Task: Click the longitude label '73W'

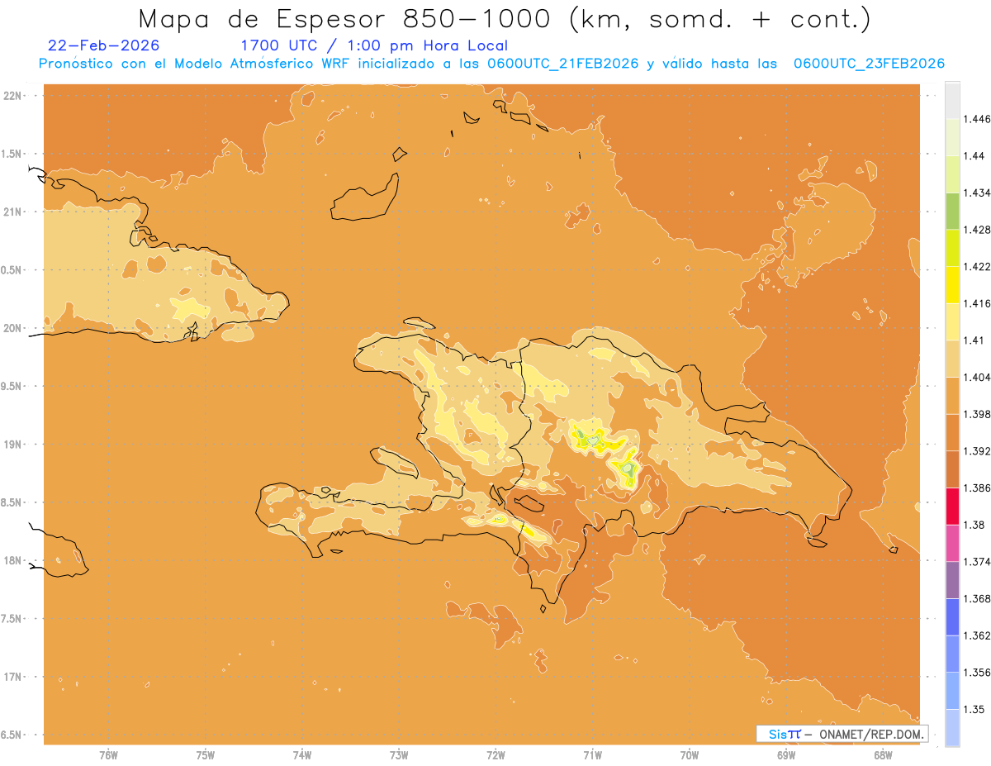Action: pos(399,754)
